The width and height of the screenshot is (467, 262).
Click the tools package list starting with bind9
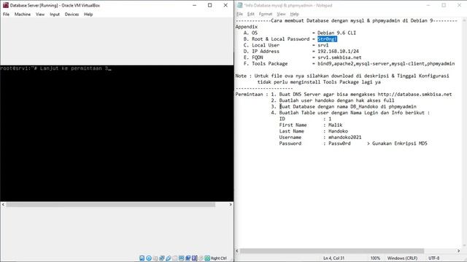386,63
